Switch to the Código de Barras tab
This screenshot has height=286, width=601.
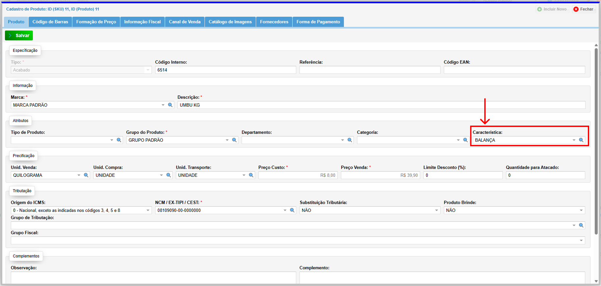pos(50,22)
